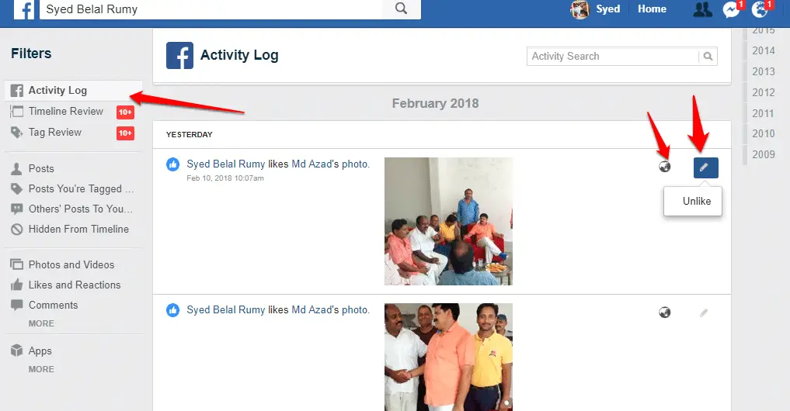Open Syed Belal Rumy link in first activity
The height and width of the screenshot is (411, 790).
tap(226, 164)
